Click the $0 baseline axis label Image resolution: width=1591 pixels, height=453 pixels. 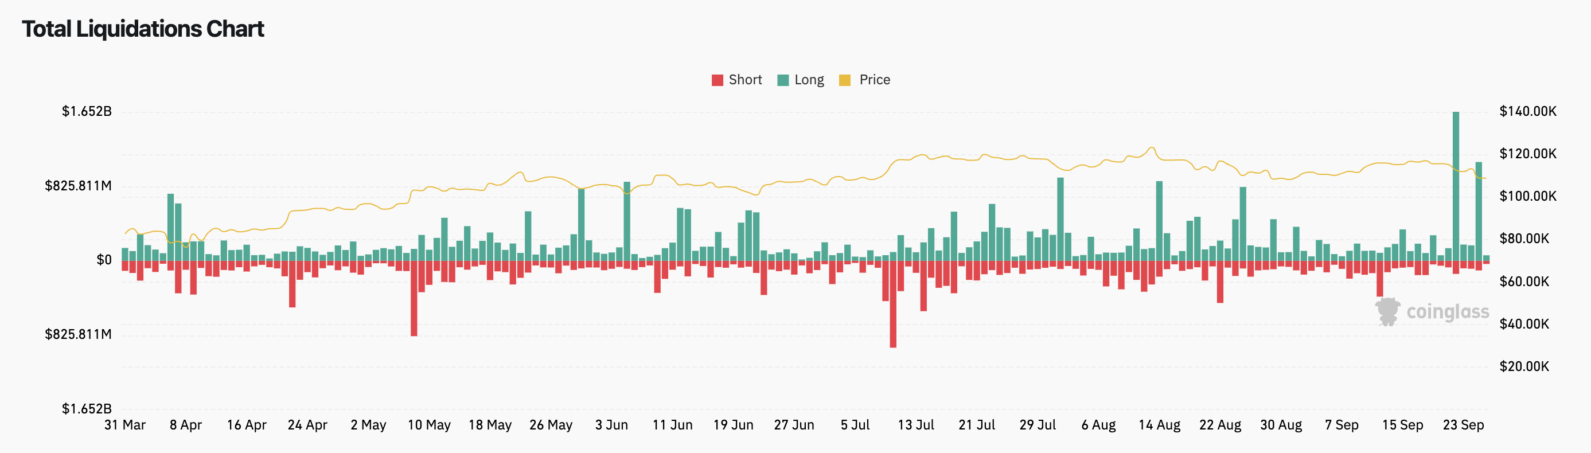tap(104, 260)
